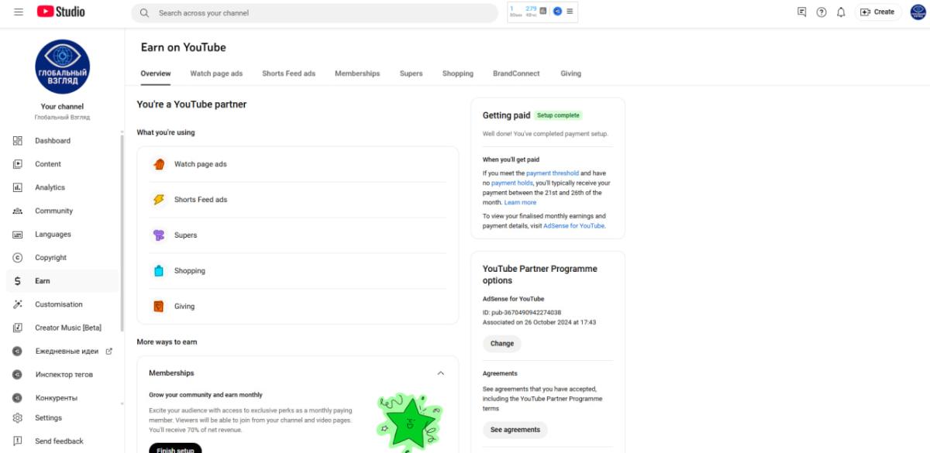Click the channel logo in sidebar
The height and width of the screenshot is (453, 930).
(62, 67)
